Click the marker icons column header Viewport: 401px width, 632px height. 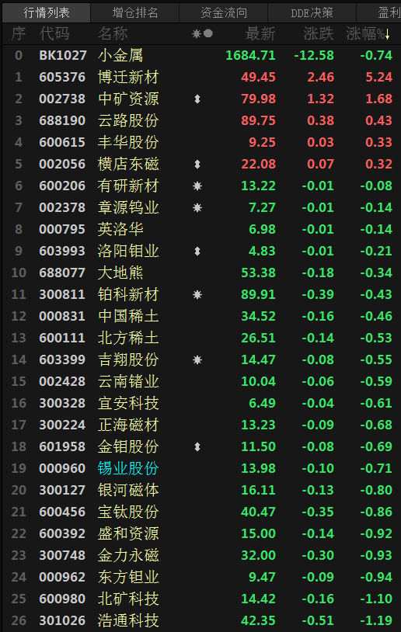point(203,34)
